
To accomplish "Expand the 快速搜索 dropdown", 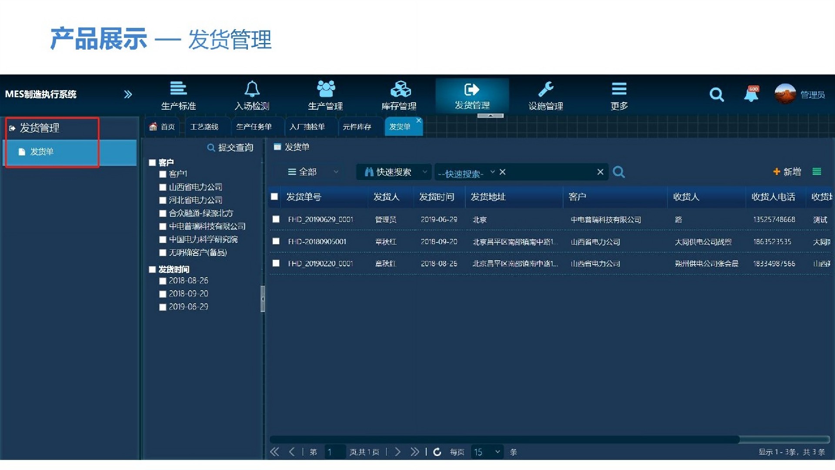I will click(394, 172).
